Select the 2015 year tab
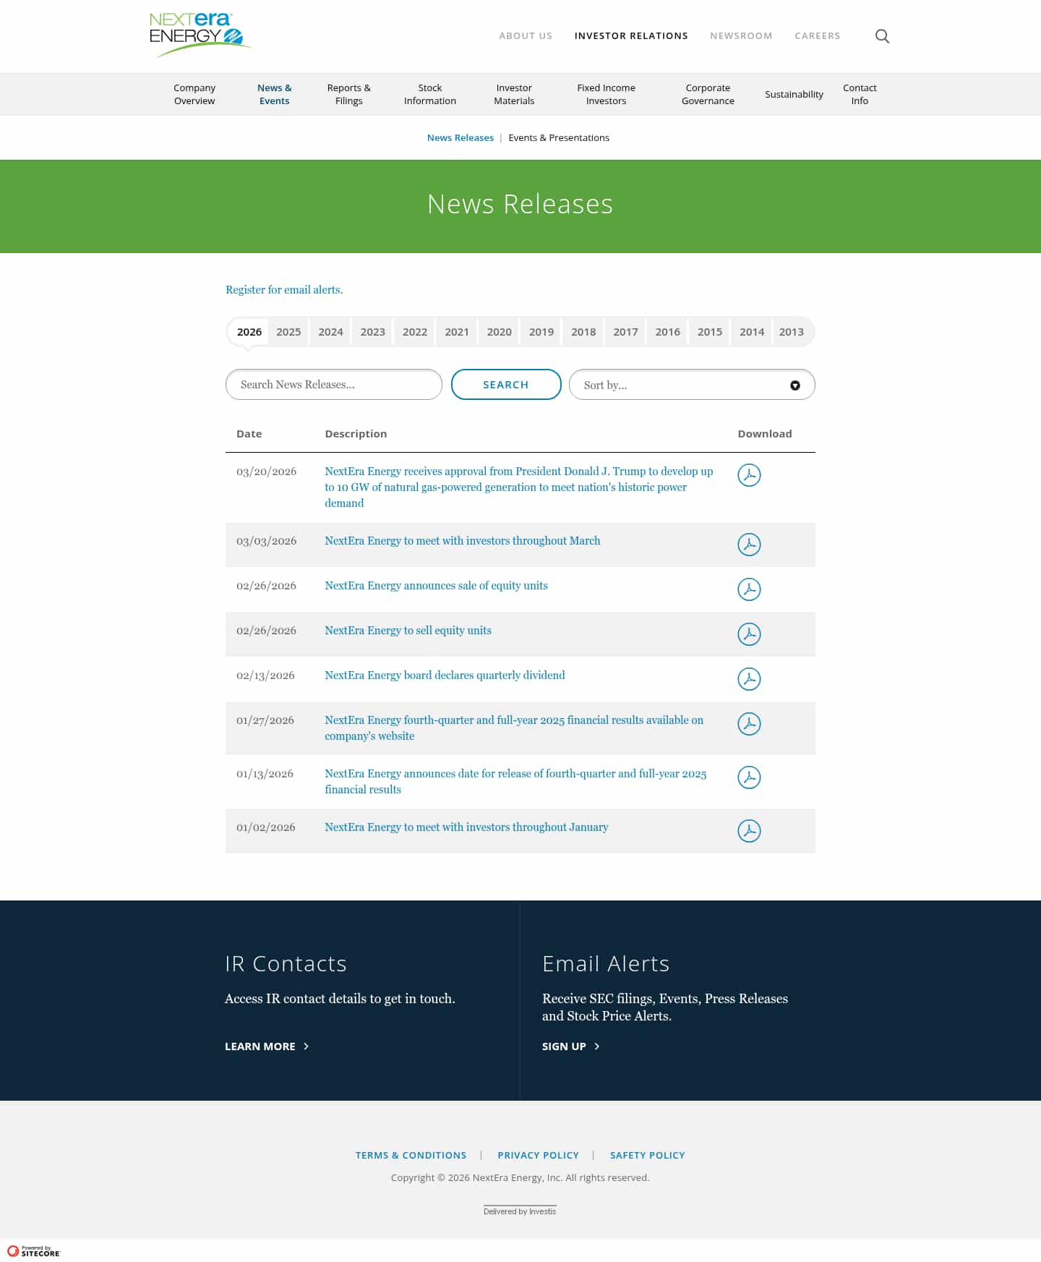Screen dimensions: 1041x1262 pyautogui.click(x=710, y=332)
